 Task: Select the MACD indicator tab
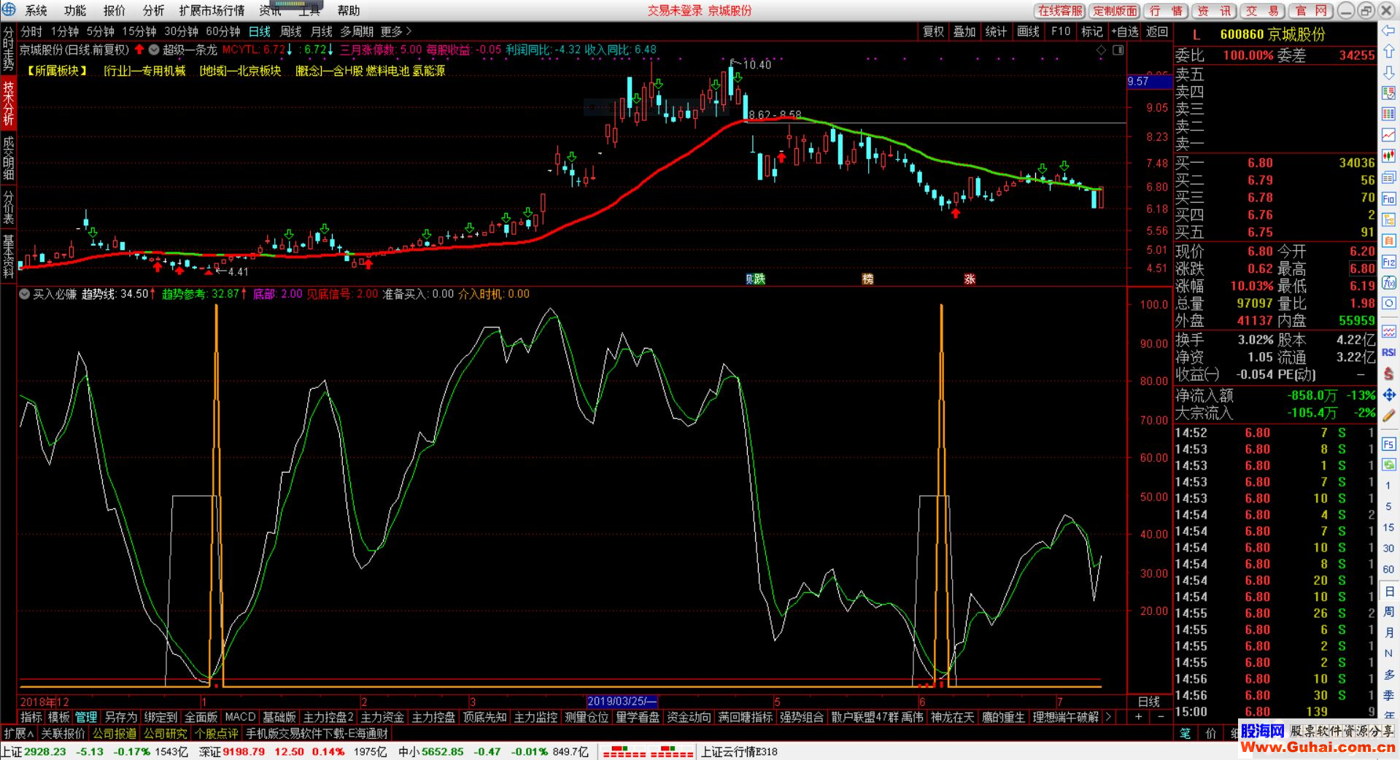tap(240, 717)
